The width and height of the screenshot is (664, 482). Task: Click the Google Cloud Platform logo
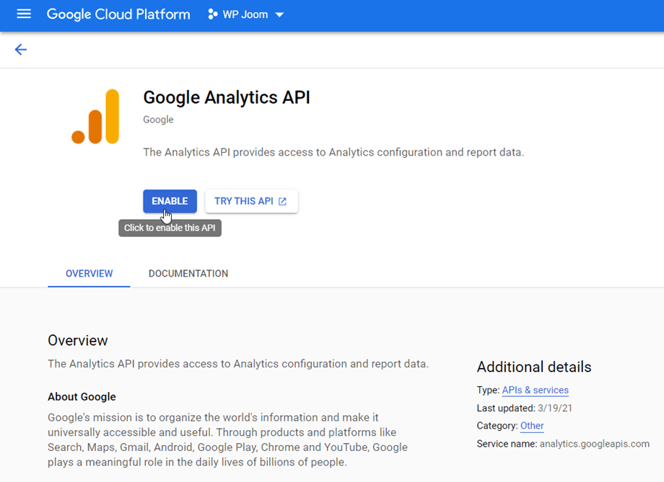(118, 14)
